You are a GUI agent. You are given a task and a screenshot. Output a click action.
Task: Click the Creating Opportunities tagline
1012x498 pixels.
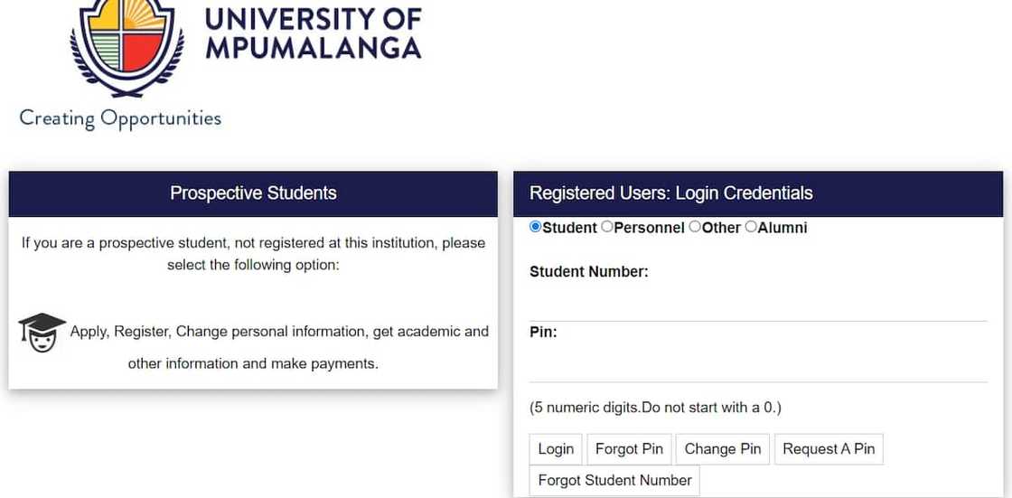(x=120, y=118)
